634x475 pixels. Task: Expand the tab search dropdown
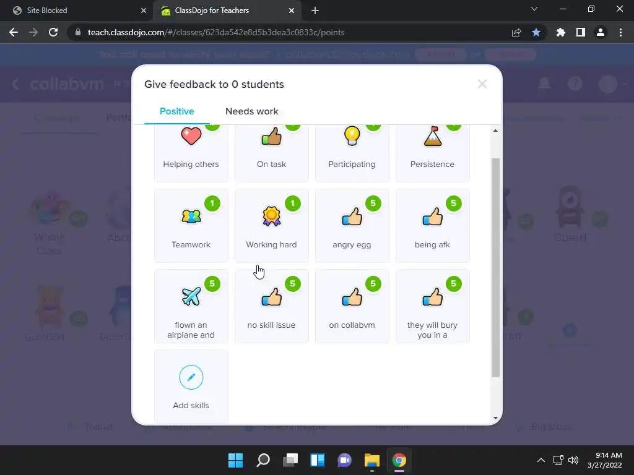pyautogui.click(x=534, y=9)
